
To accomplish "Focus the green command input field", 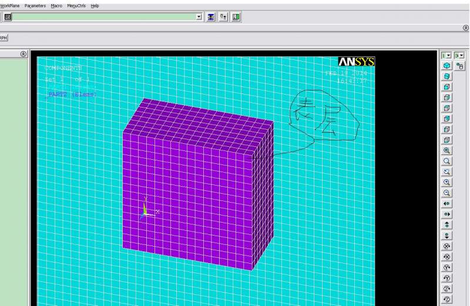I will 104,17.
